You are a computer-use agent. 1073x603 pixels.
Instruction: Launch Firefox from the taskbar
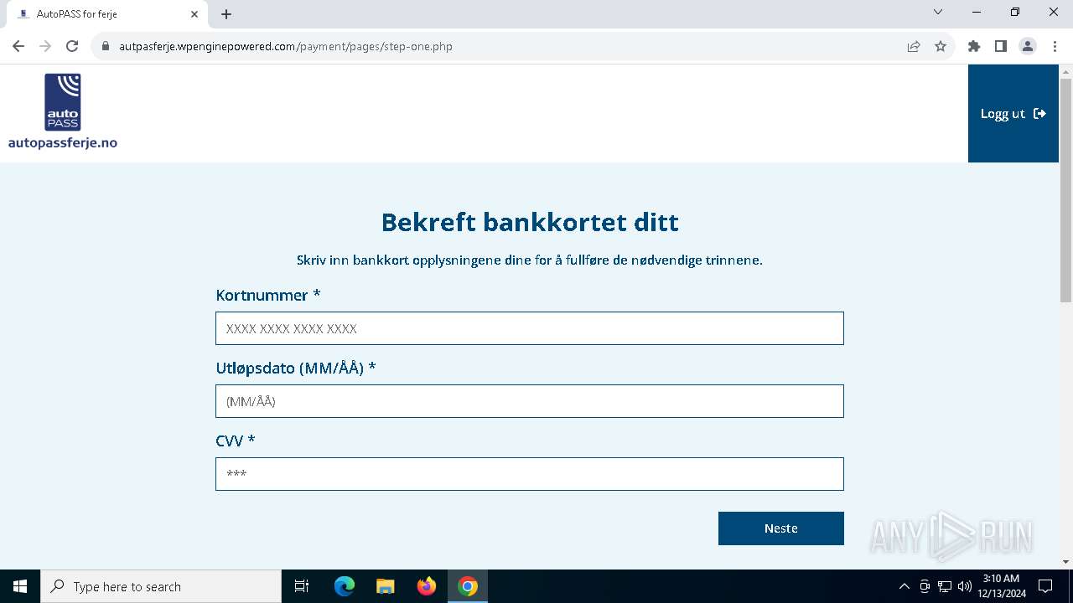427,586
